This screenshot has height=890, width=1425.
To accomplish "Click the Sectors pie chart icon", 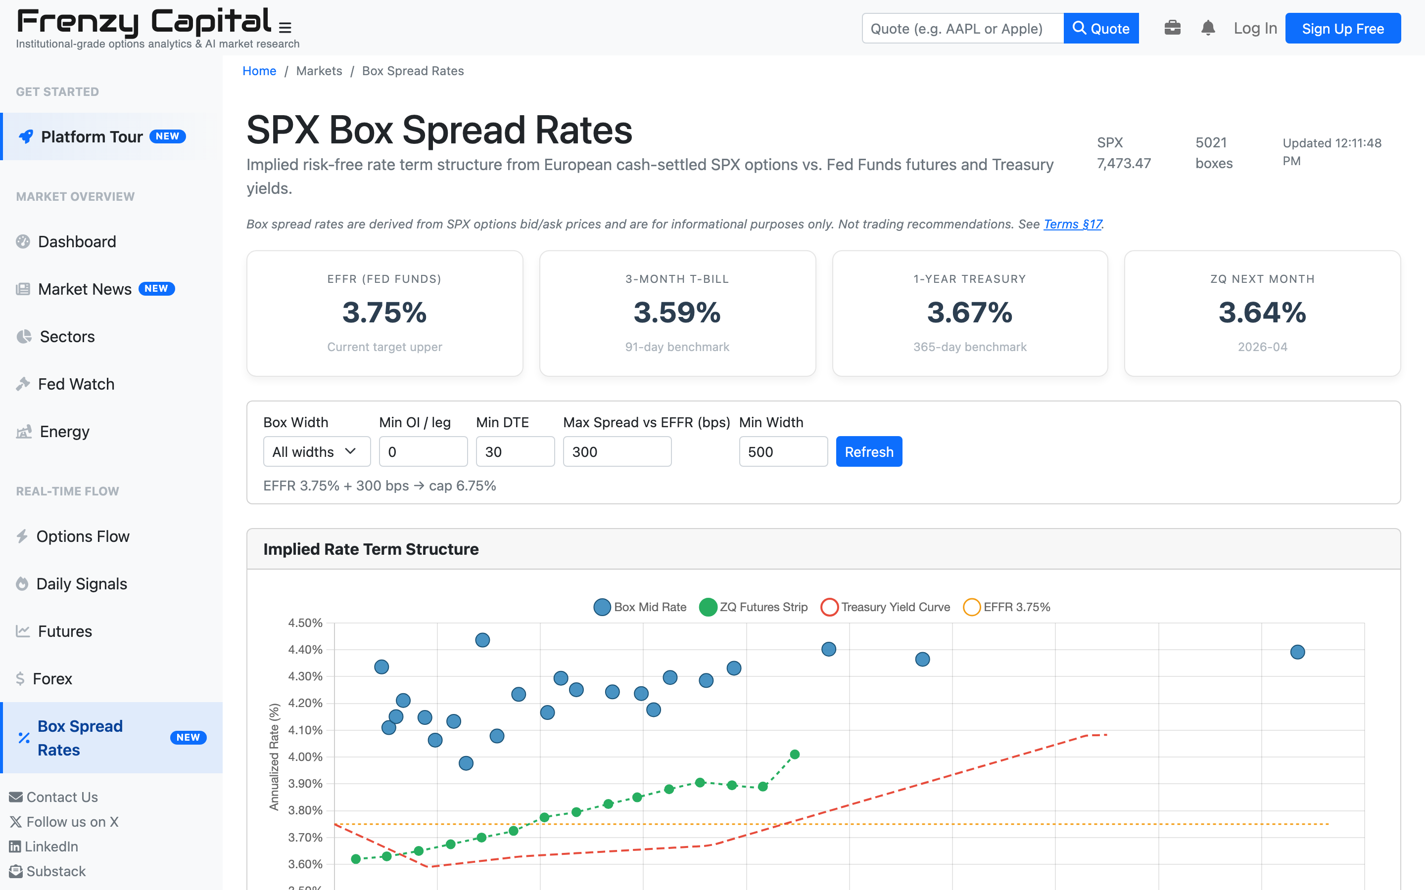I will (24, 337).
